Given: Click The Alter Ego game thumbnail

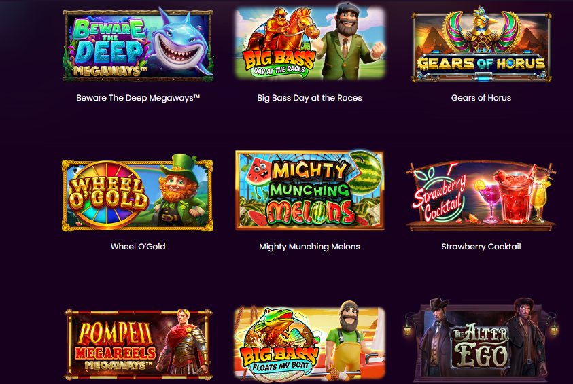Looking at the screenshot, I should pos(481,341).
